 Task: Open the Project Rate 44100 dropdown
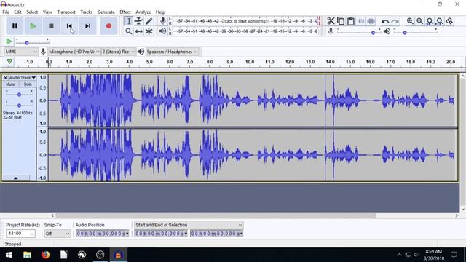coord(20,234)
